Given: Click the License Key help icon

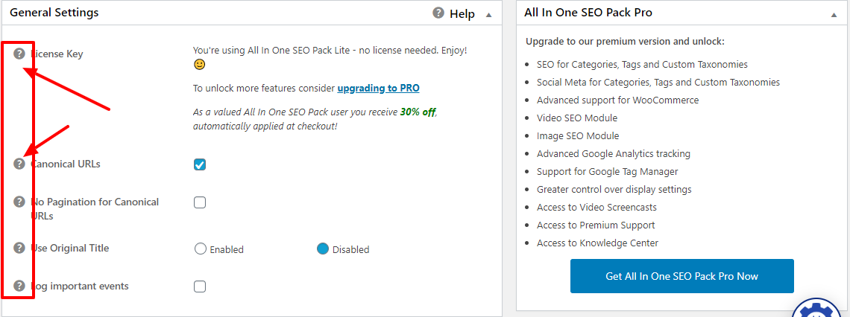Looking at the screenshot, I should [19, 54].
